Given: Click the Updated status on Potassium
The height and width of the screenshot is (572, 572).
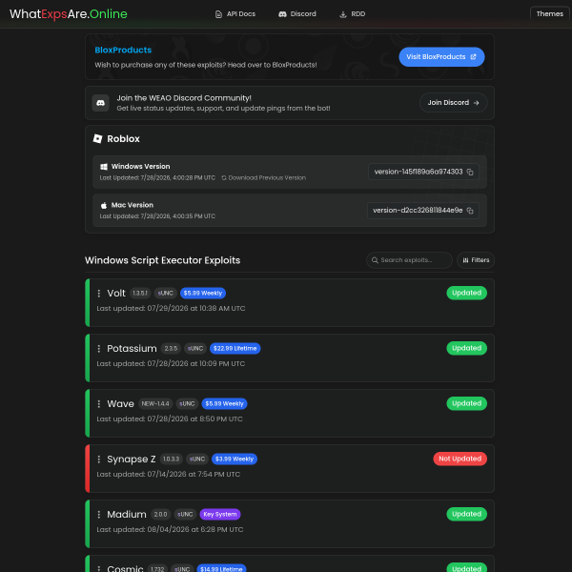Looking at the screenshot, I should point(466,348).
